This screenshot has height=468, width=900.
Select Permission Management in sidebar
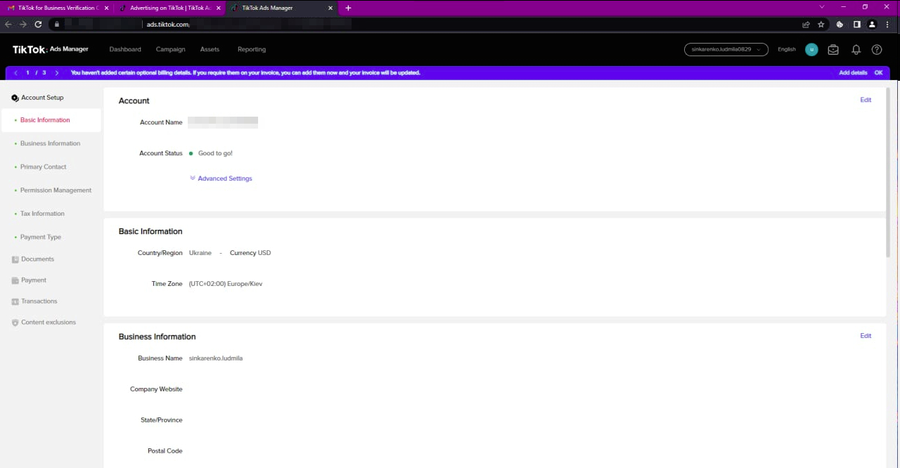tap(56, 190)
